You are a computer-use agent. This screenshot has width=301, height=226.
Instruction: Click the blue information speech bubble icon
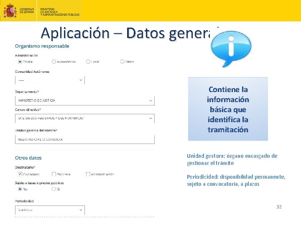pos(231,49)
